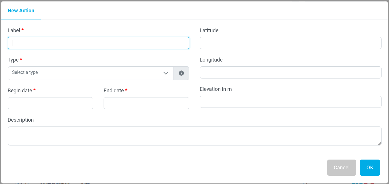
Task: Click the info icon beside Type dropdown
Action: (181, 73)
